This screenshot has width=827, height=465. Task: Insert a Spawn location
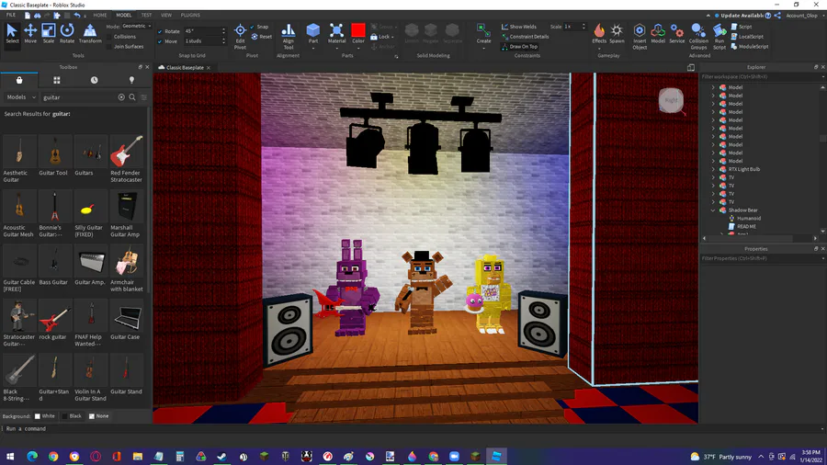pyautogui.click(x=617, y=33)
